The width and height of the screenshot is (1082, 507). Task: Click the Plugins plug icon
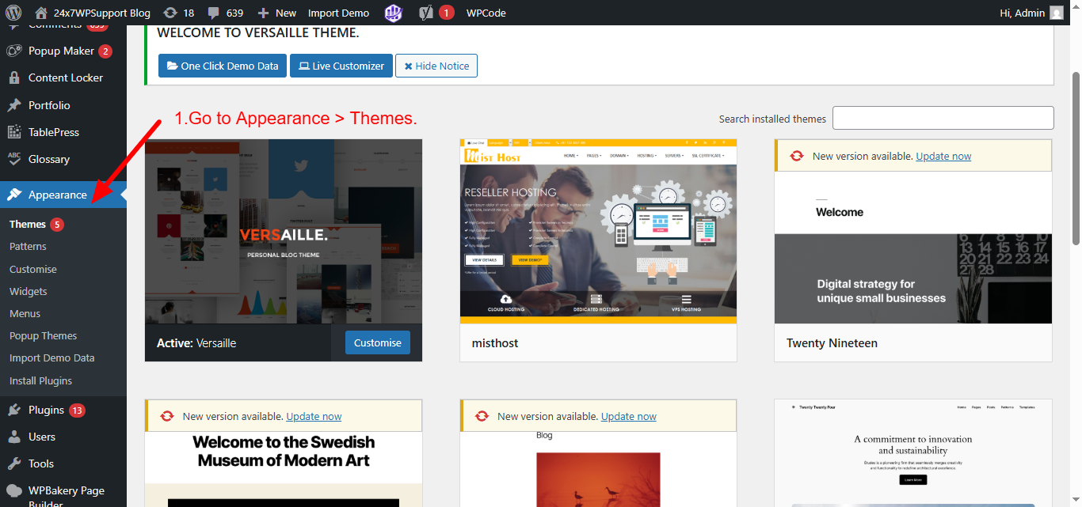[13, 410]
